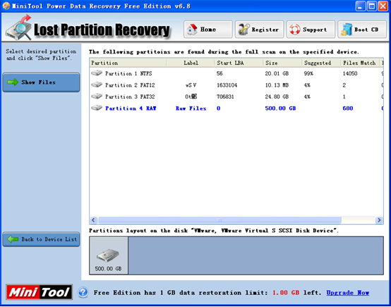391x307 pixels.
Task: Sort by the Start LBA column header
Action: tap(239, 63)
